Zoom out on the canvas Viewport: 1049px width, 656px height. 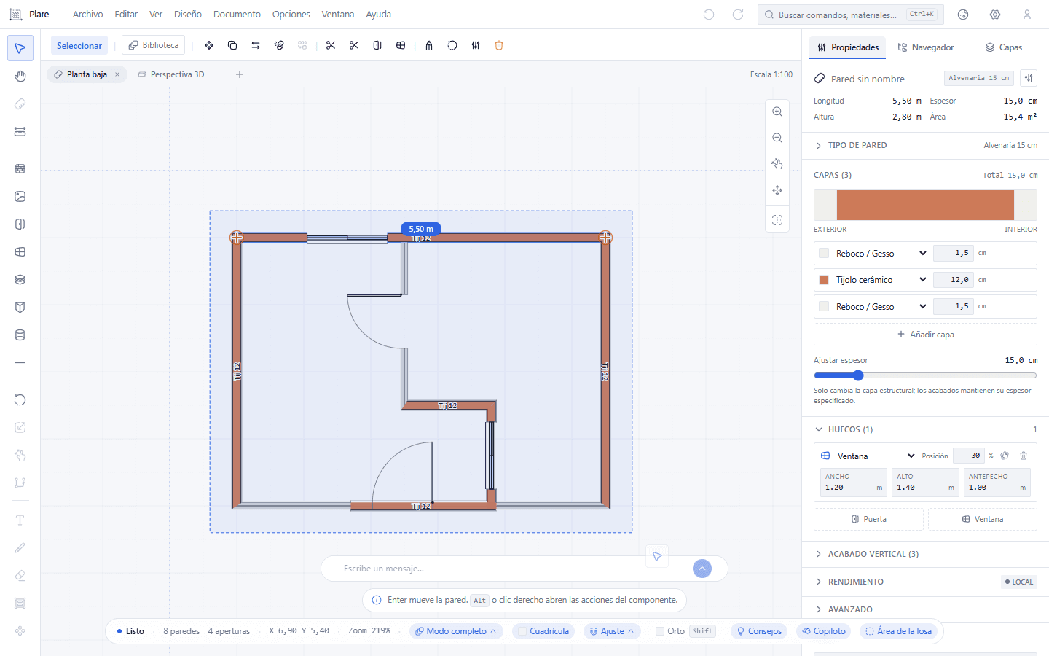[777, 138]
